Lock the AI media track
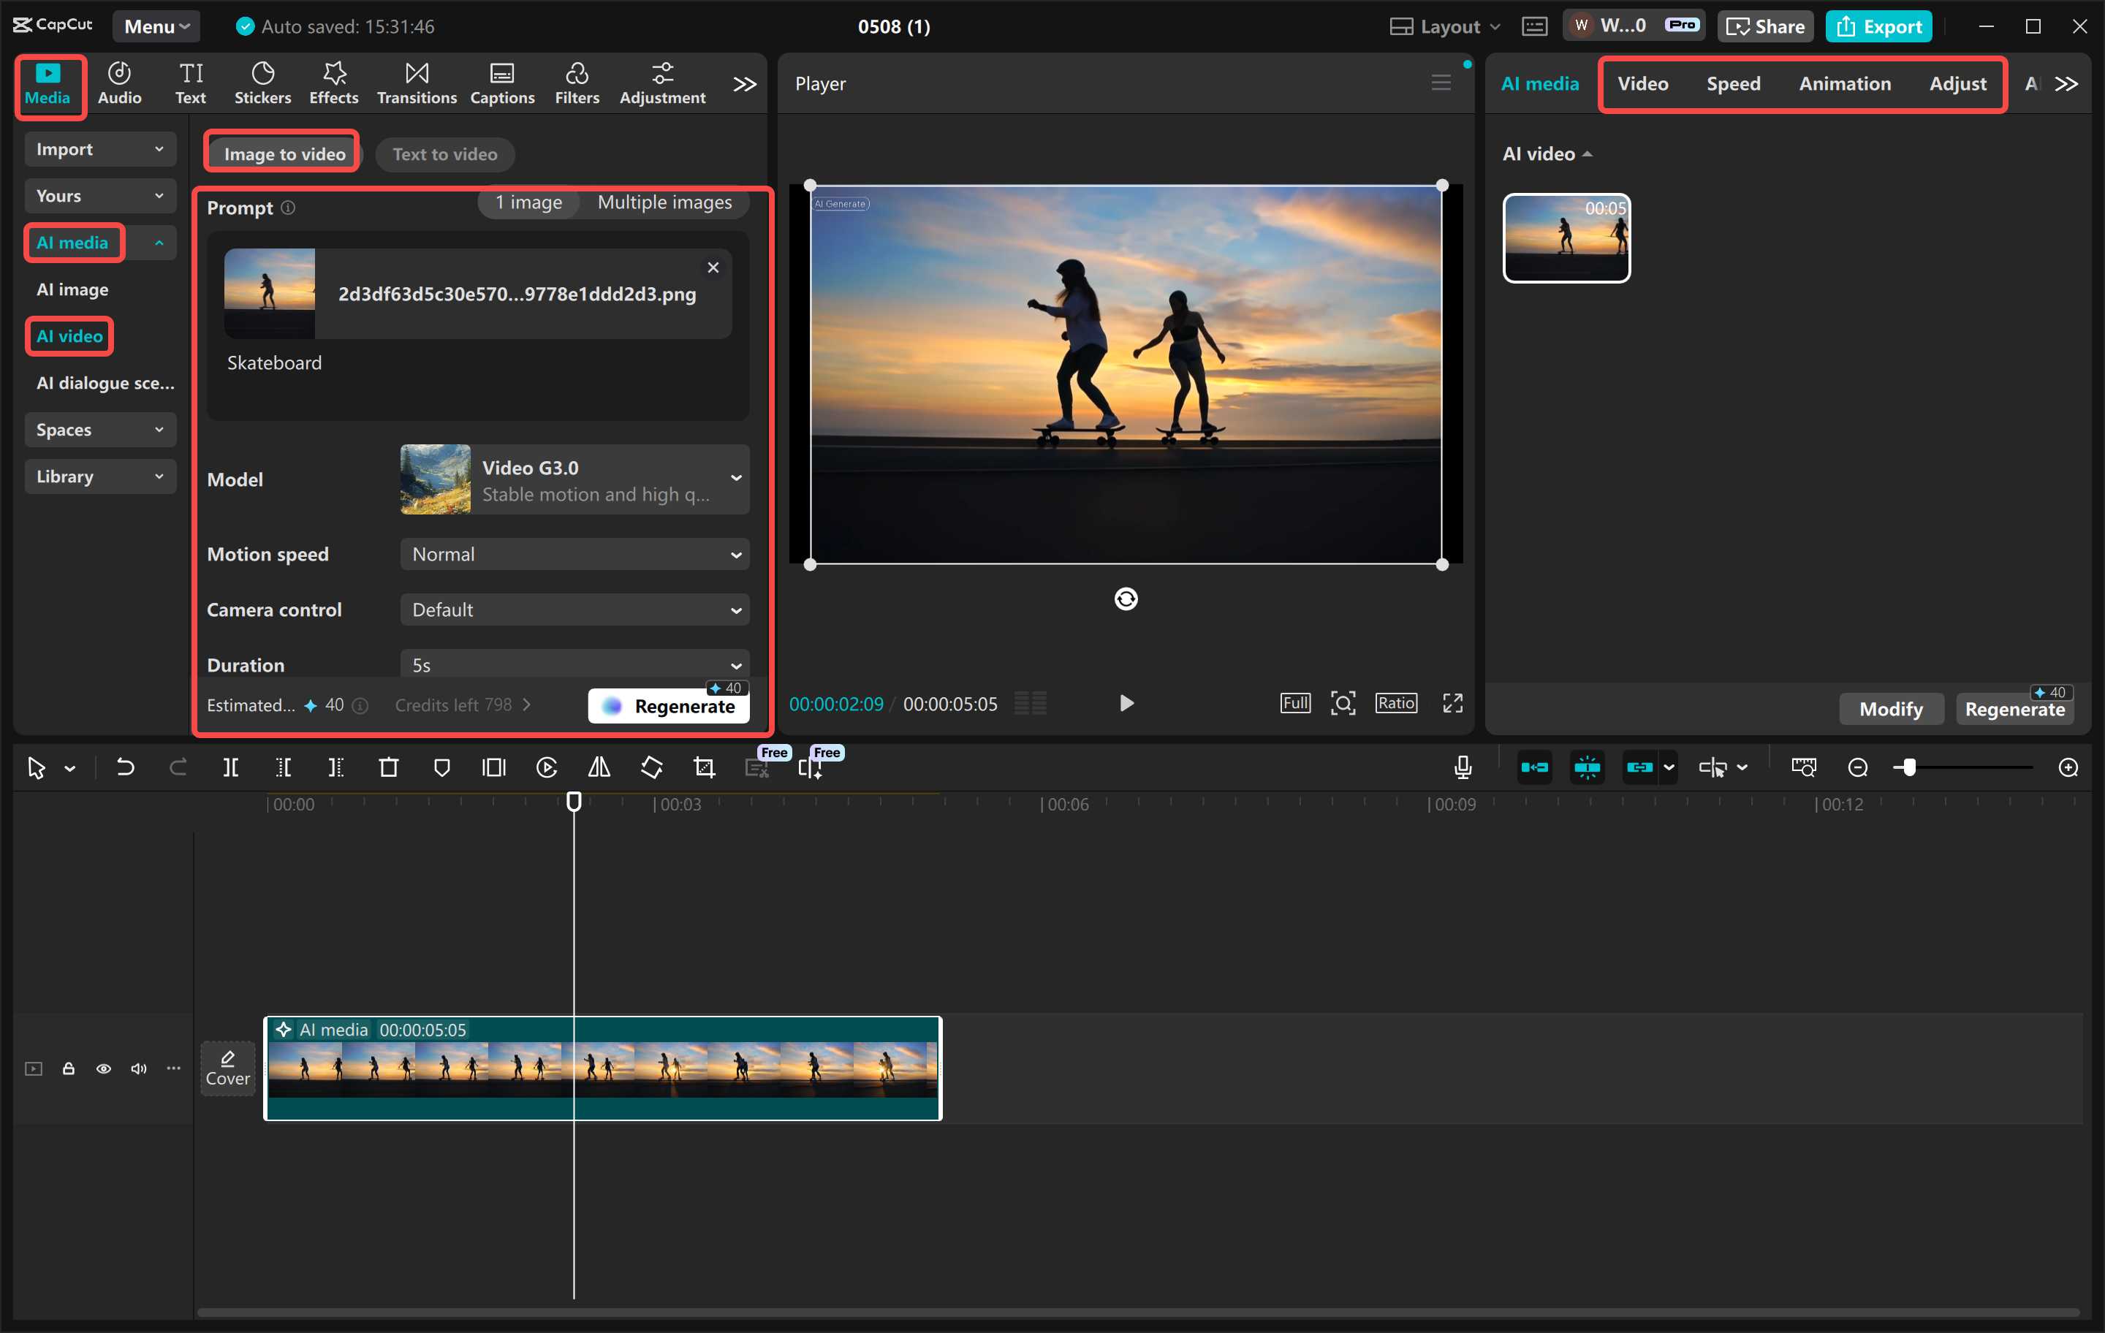 (69, 1068)
